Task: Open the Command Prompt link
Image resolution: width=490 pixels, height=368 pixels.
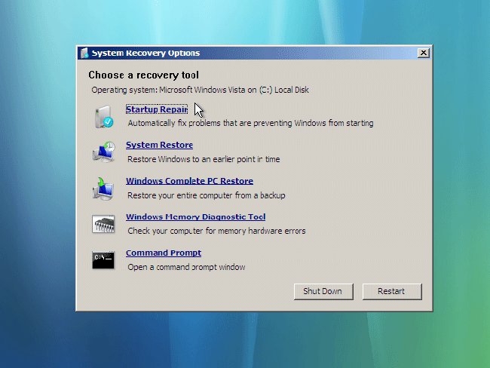Action: [164, 253]
